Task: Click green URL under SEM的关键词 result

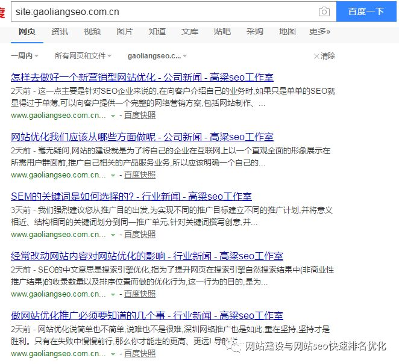Action: 58,234
